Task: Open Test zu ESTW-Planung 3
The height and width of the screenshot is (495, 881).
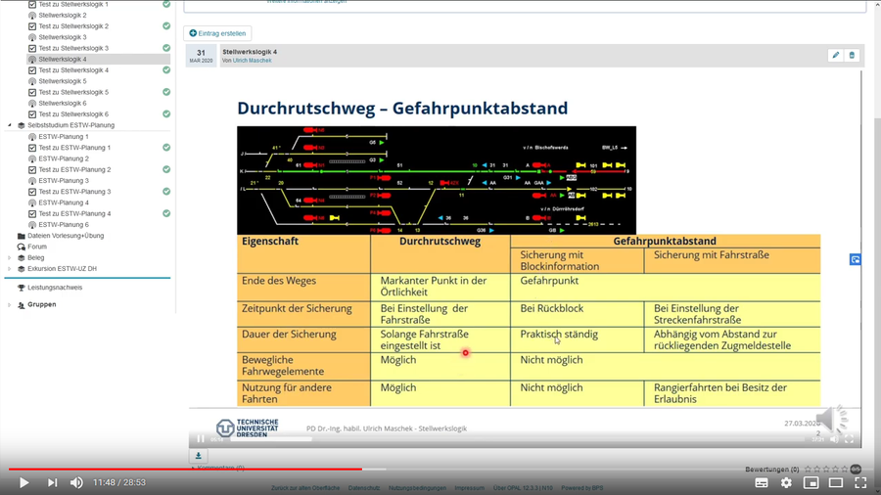Action: coord(74,192)
